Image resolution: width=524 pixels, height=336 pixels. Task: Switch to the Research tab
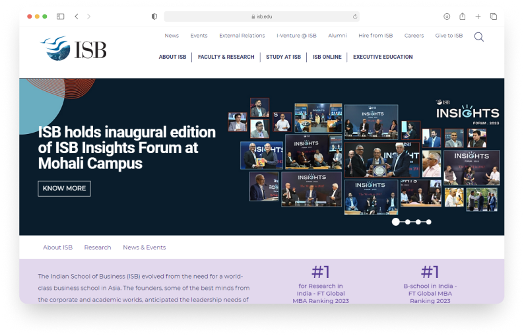[x=98, y=248]
